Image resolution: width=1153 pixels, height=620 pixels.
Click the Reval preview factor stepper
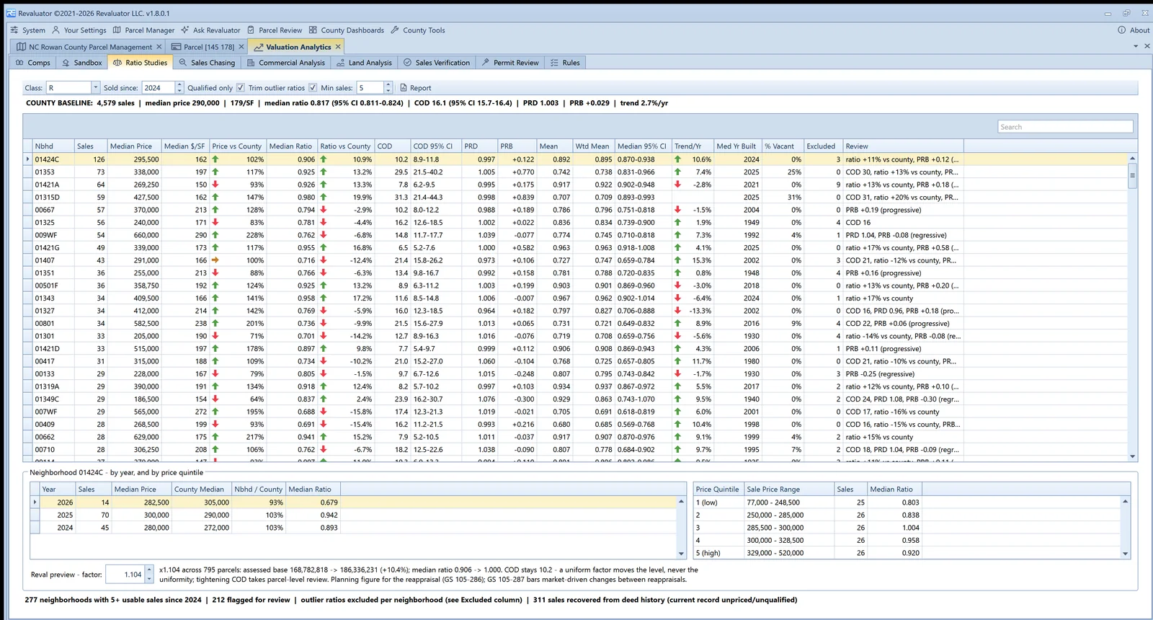pos(149,575)
